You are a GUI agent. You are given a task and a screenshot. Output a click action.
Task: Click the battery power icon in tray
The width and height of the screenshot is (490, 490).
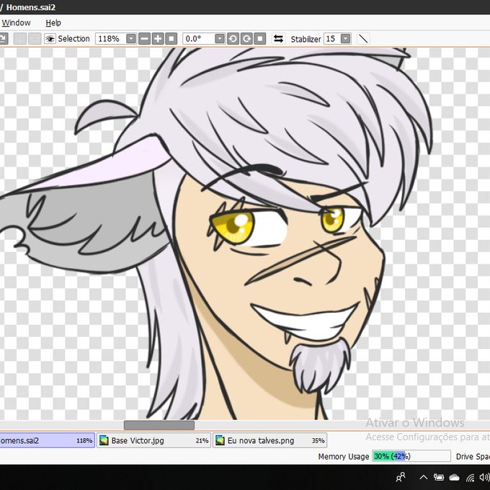click(x=439, y=477)
